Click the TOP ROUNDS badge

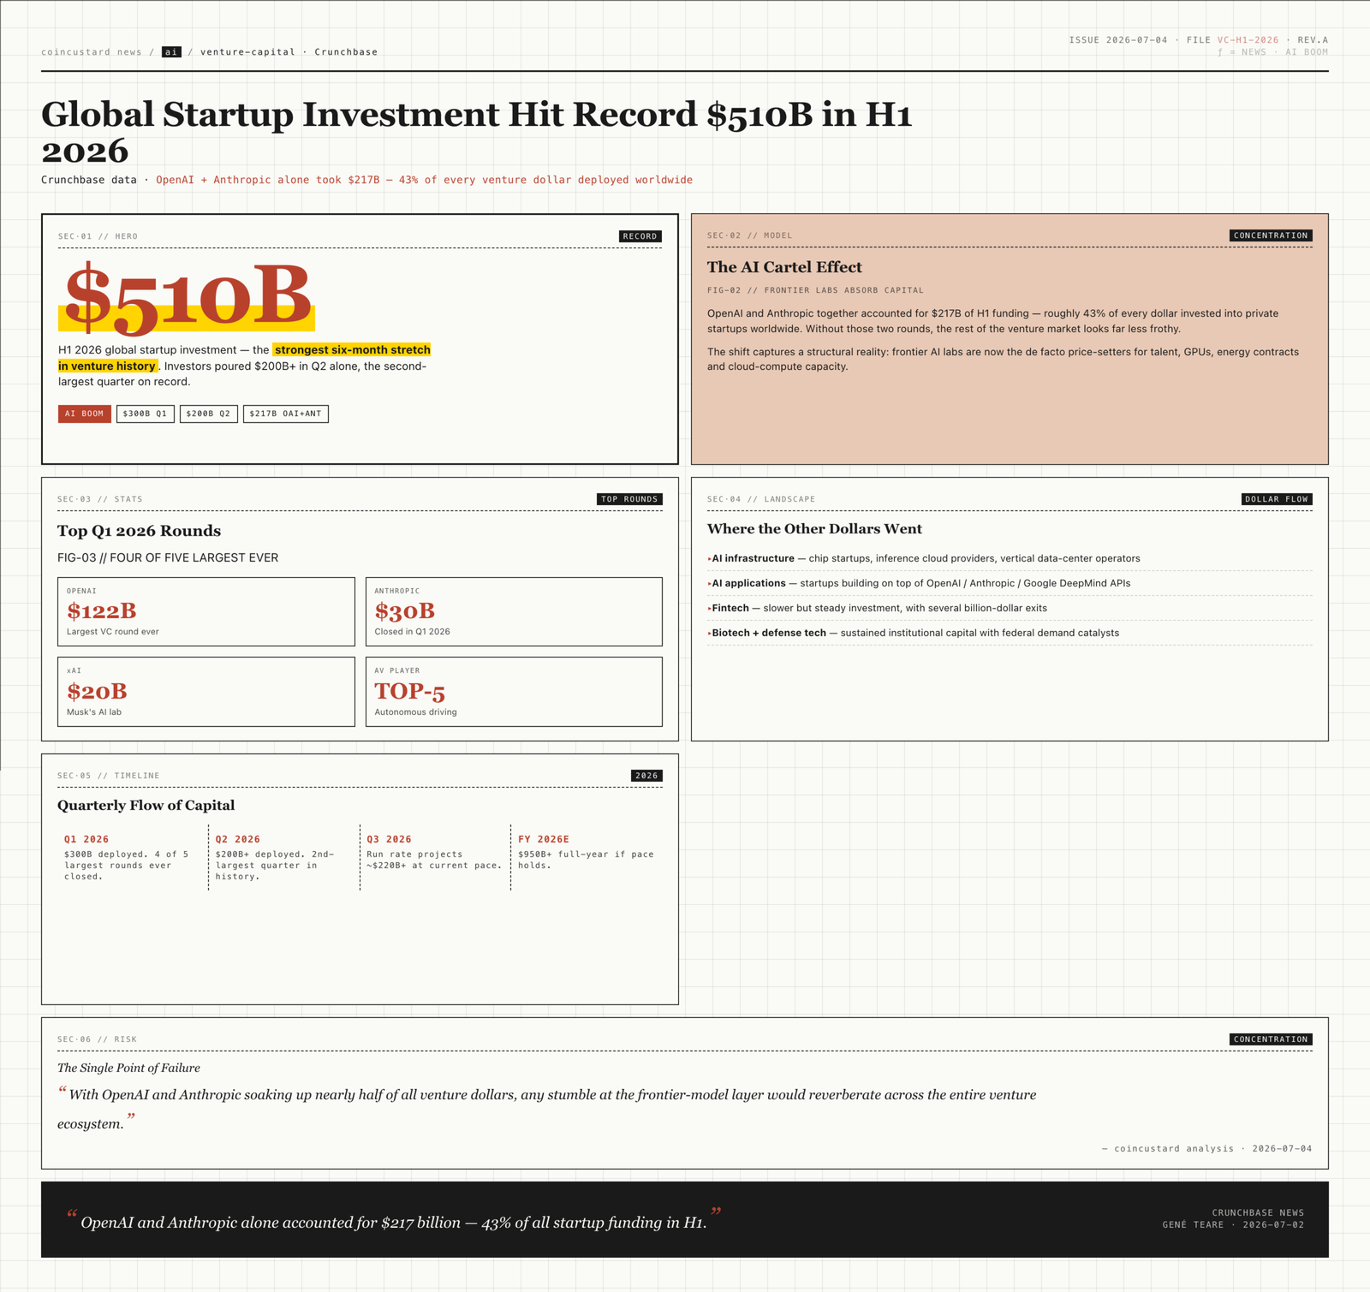629,499
